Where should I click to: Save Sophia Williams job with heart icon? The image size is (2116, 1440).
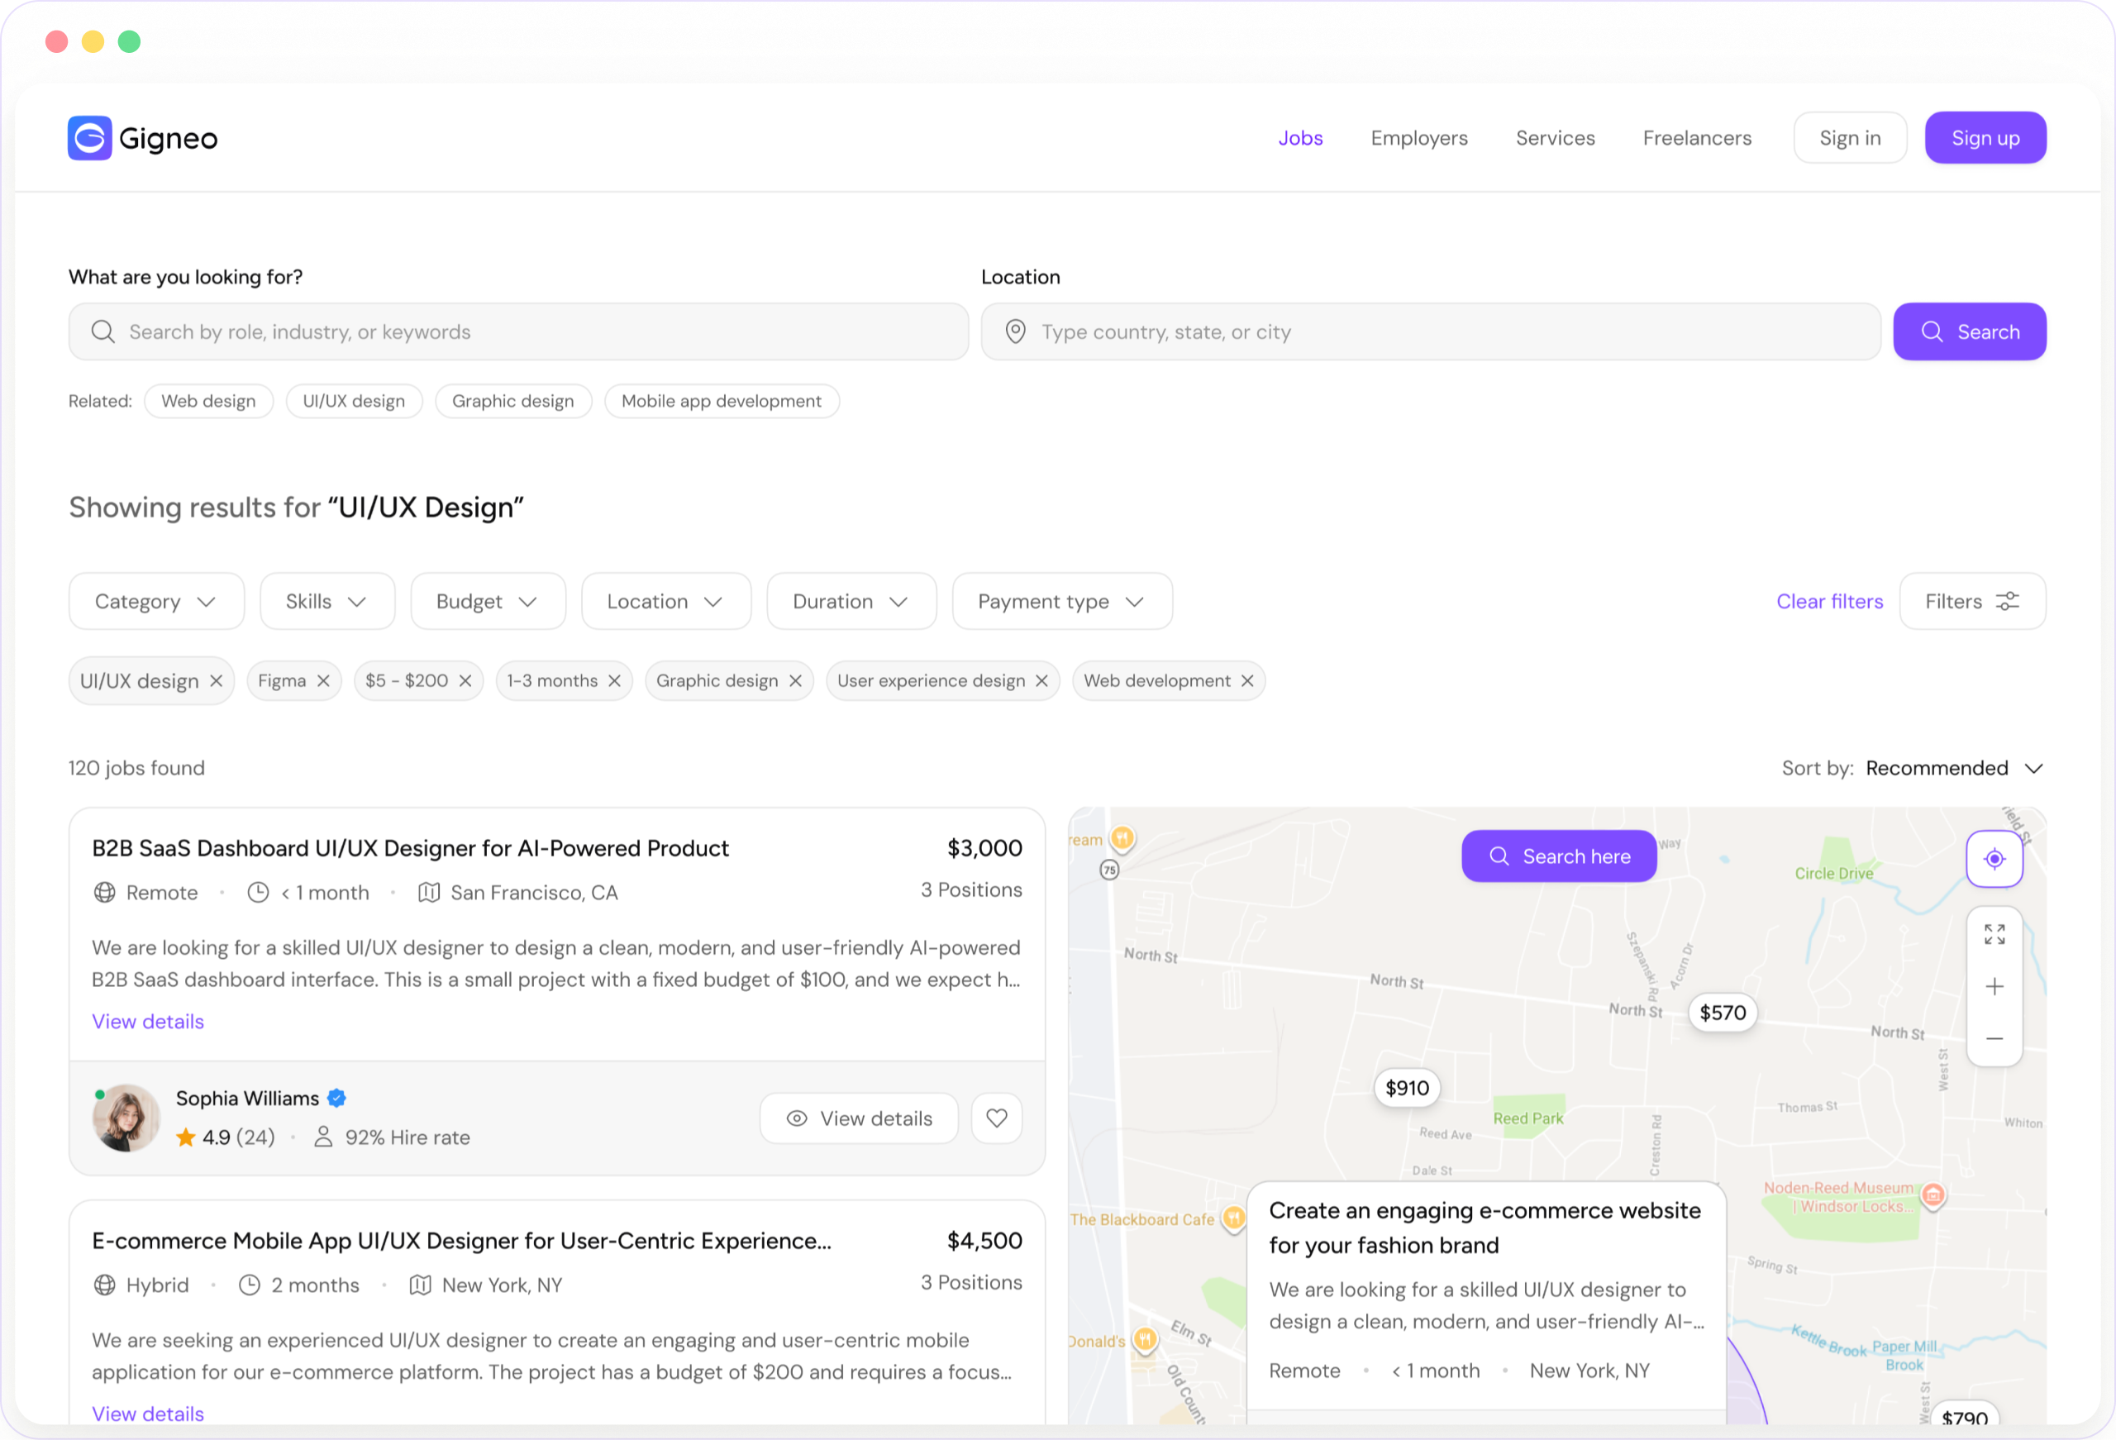(996, 1118)
